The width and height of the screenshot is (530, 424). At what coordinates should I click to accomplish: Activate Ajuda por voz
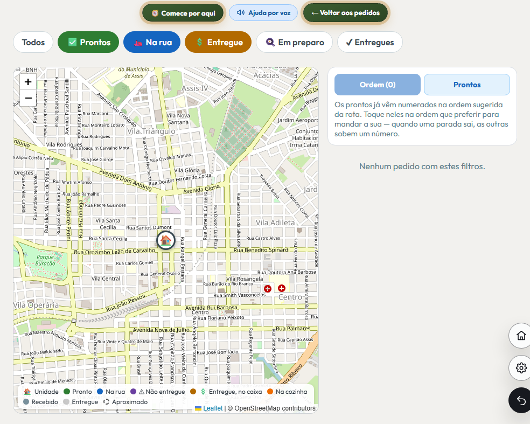pos(263,13)
